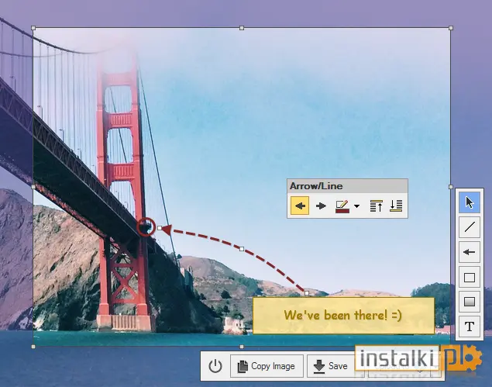Click the arrow's middle curve handle
The height and width of the screenshot is (387, 492).
pyautogui.click(x=242, y=249)
